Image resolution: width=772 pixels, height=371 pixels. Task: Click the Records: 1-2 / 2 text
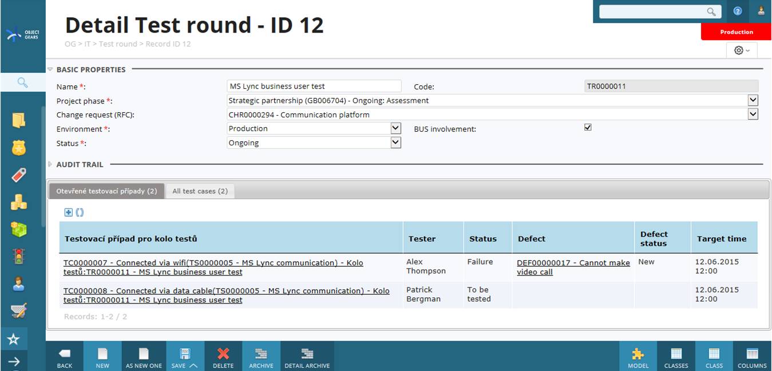point(96,317)
